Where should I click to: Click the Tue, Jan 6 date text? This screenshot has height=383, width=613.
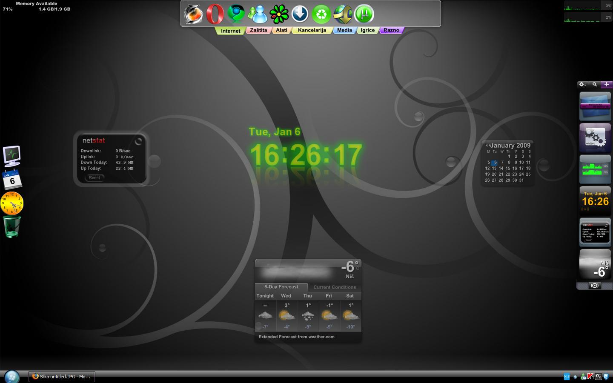point(275,132)
